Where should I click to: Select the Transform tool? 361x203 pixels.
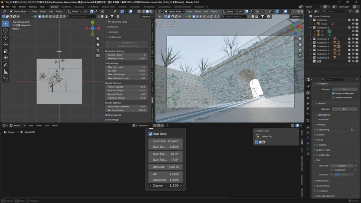(6, 58)
